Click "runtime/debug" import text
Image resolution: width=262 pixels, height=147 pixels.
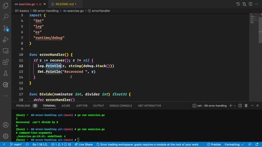click(x=49, y=38)
